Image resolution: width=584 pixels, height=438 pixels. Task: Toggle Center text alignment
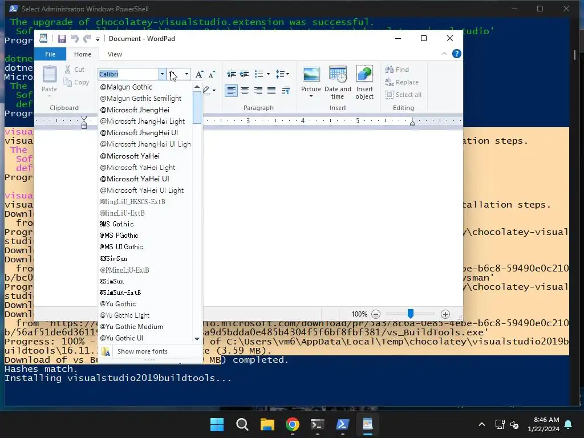point(245,91)
